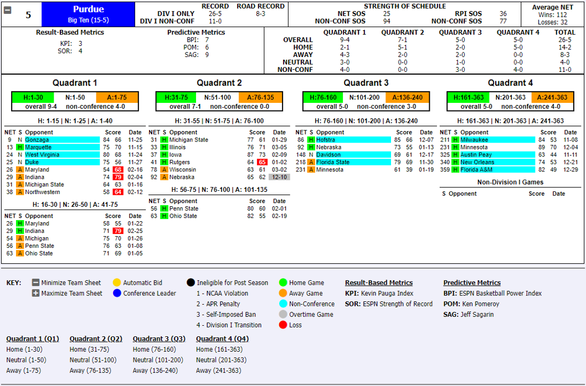Viewport: 586px width, 386px height.
Task: Click the blue Conference Leader key dot
Action: (117, 293)
